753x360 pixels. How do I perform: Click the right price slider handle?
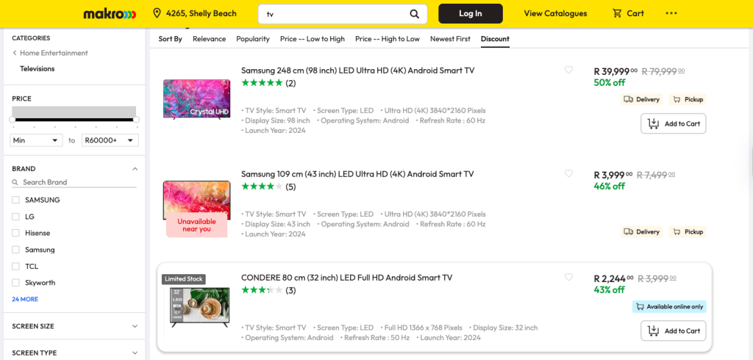pyautogui.click(x=136, y=120)
